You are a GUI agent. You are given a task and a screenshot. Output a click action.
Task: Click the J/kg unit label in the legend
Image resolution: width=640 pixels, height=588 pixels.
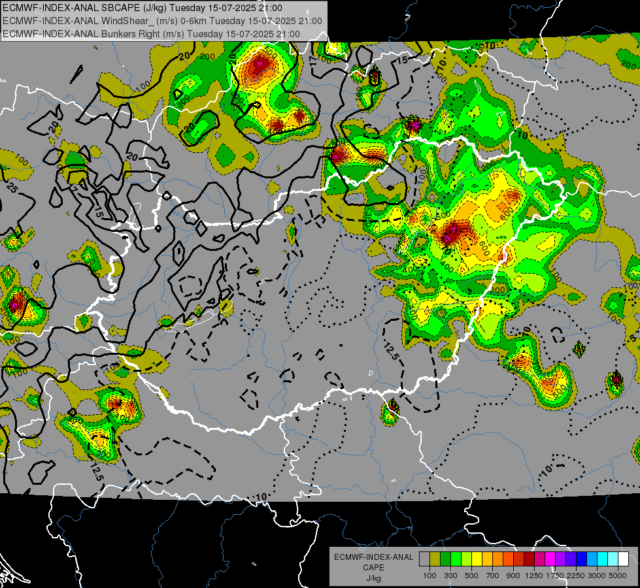click(373, 578)
